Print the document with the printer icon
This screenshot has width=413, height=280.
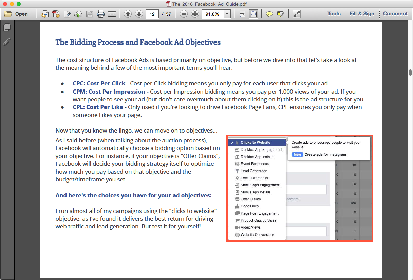click(101, 14)
